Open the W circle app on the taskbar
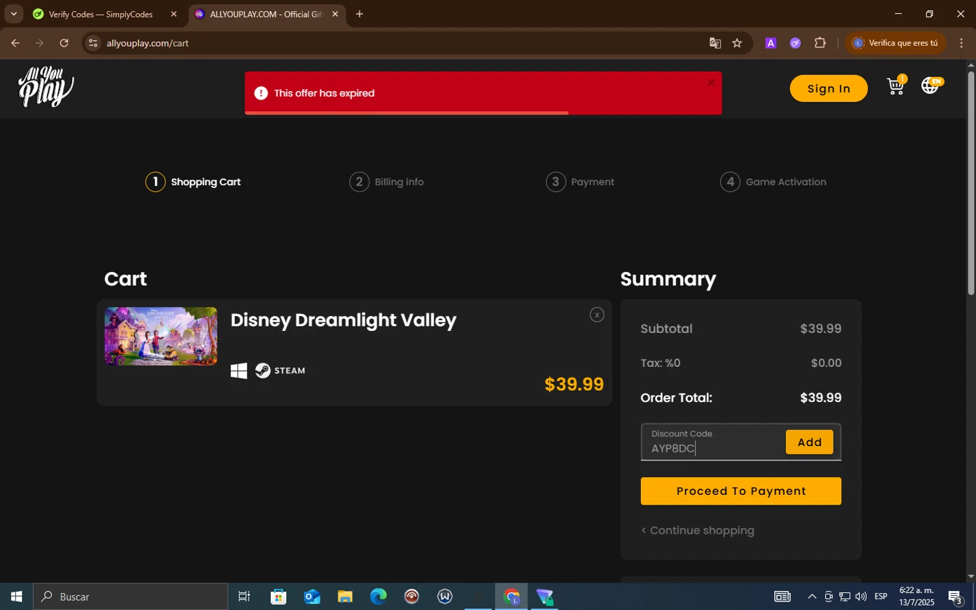This screenshot has height=610, width=976. pos(445,596)
